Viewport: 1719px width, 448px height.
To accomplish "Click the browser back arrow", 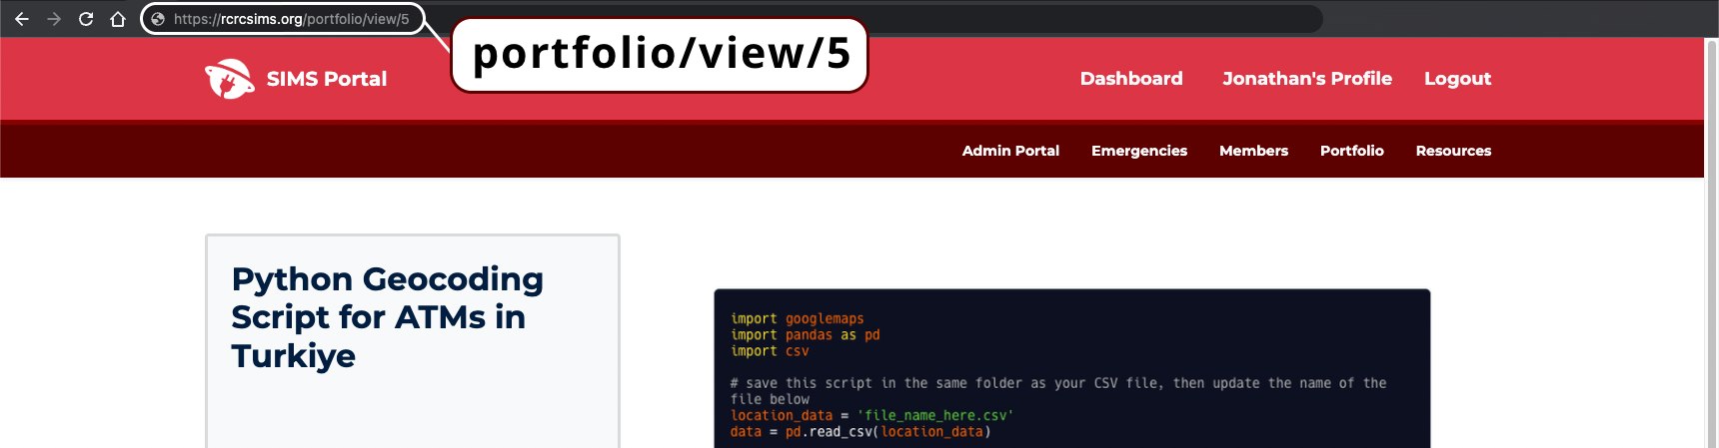I will coord(22,19).
